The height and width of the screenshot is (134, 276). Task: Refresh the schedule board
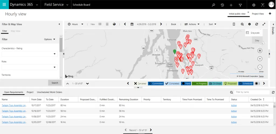tap(257, 24)
